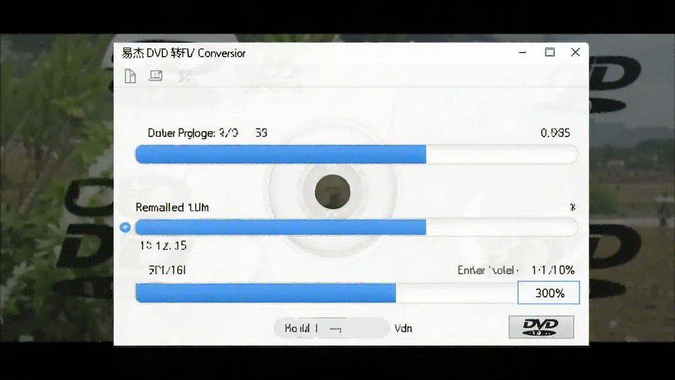Click the 300% percentage field
This screenshot has height=380, width=675.
(x=548, y=293)
